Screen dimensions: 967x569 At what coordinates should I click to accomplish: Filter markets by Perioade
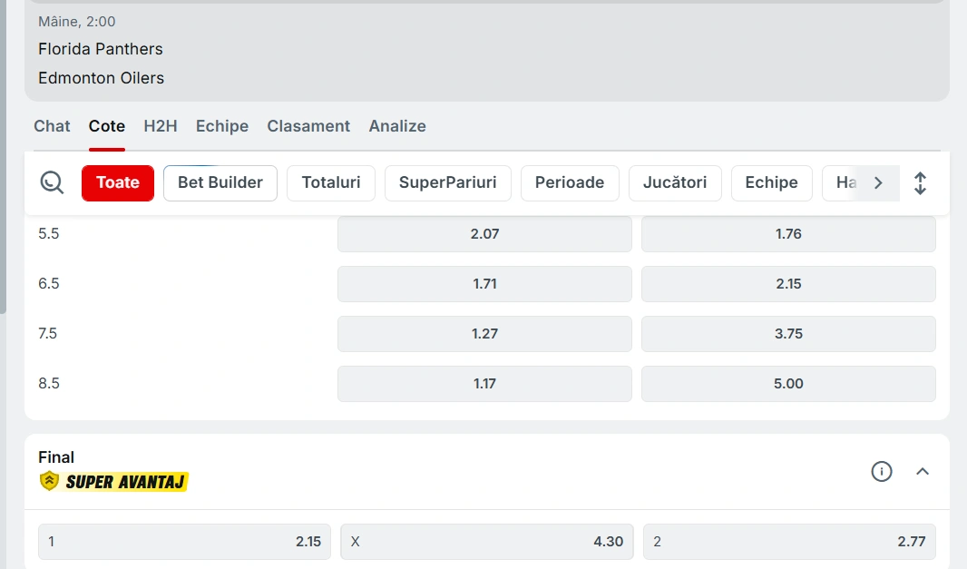(x=570, y=182)
